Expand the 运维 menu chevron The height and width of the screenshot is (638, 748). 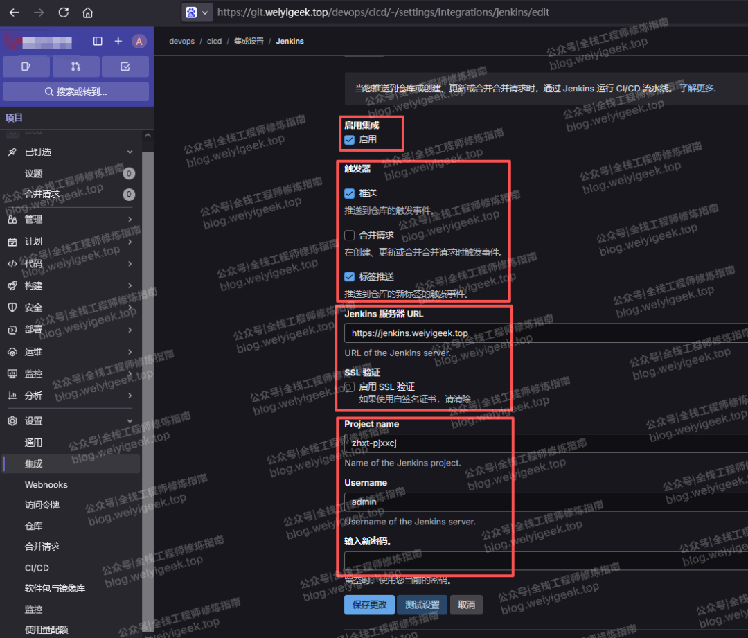(130, 352)
